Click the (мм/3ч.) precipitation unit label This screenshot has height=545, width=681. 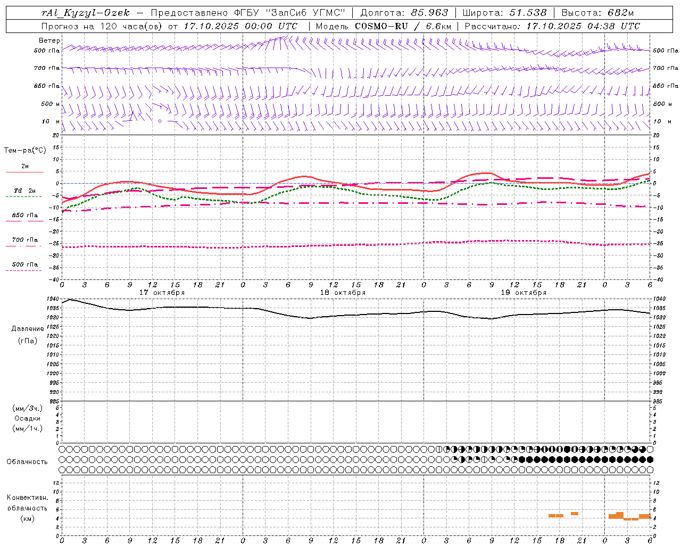click(x=28, y=408)
